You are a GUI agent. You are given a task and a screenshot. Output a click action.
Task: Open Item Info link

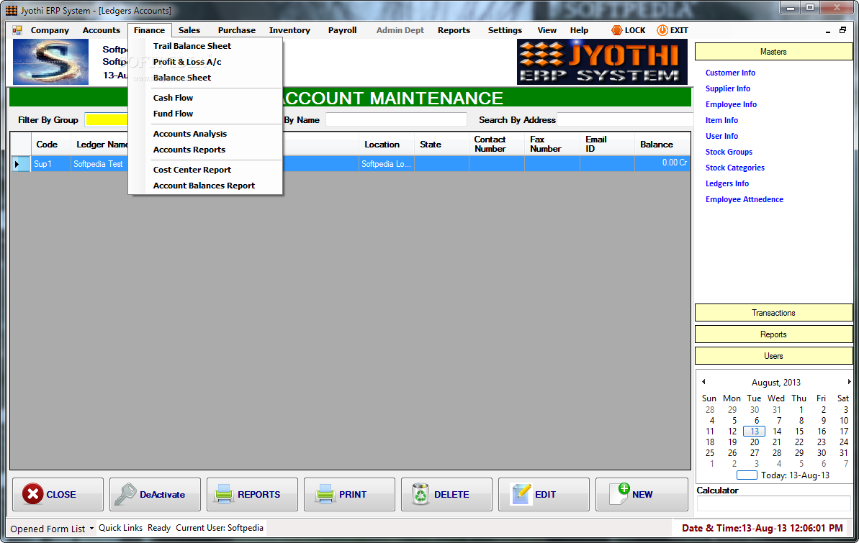tap(721, 120)
